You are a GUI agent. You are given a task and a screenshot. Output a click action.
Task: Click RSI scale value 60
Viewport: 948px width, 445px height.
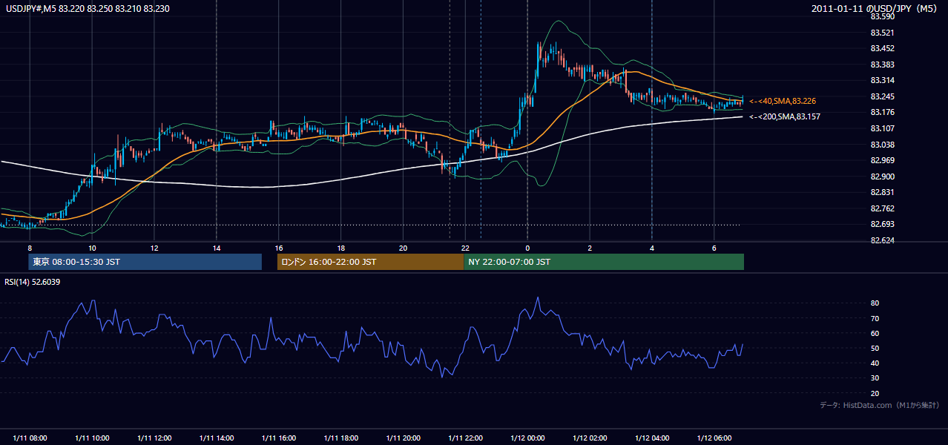(x=875, y=333)
